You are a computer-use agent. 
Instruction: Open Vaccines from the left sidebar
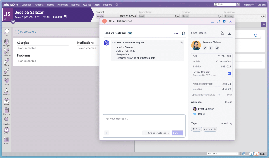click(x=6, y=72)
